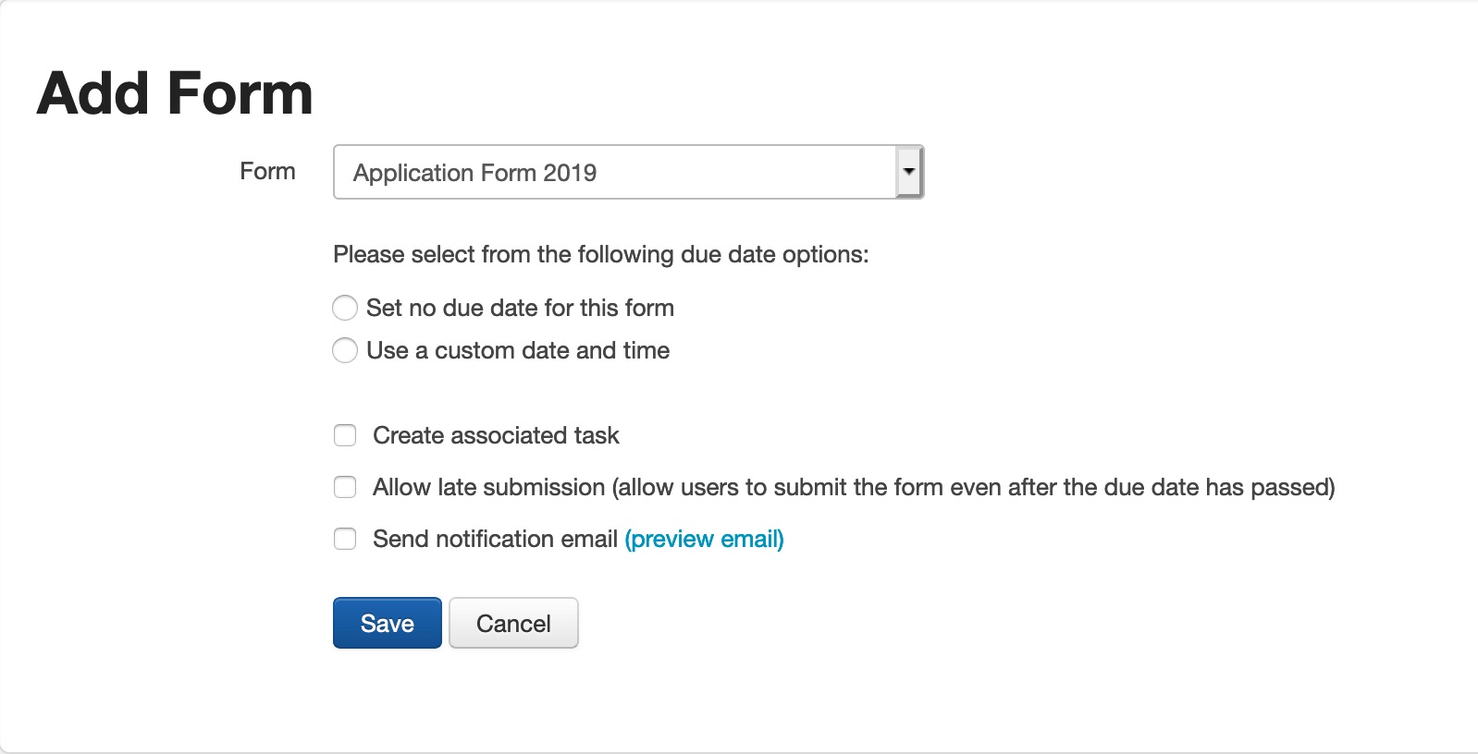This screenshot has height=754, width=1478.
Task: Click empty space right of the Add Form heading
Action: pos(832,94)
